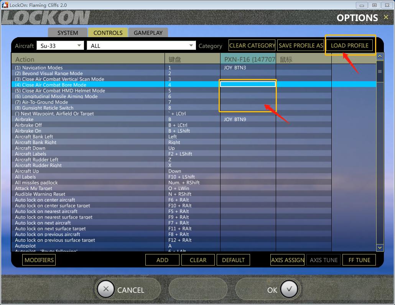Viewport: 395px width, 305px height.
Task: Click the CLEAR CATEGORY button
Action: [252, 46]
